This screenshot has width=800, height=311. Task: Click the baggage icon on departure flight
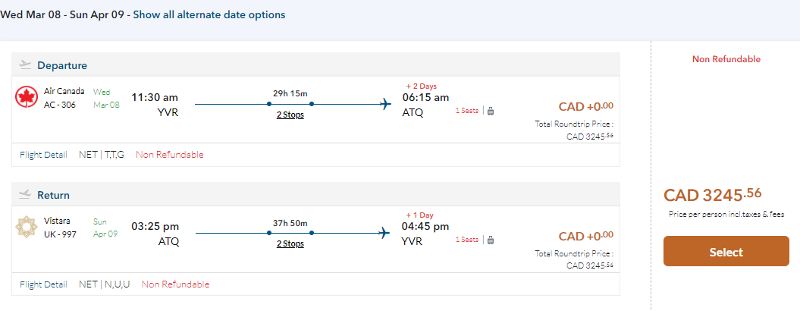click(491, 111)
